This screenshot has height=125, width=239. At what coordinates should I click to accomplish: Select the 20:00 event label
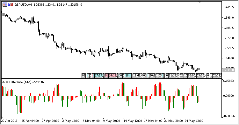pyautogui.click(x=192, y=76)
